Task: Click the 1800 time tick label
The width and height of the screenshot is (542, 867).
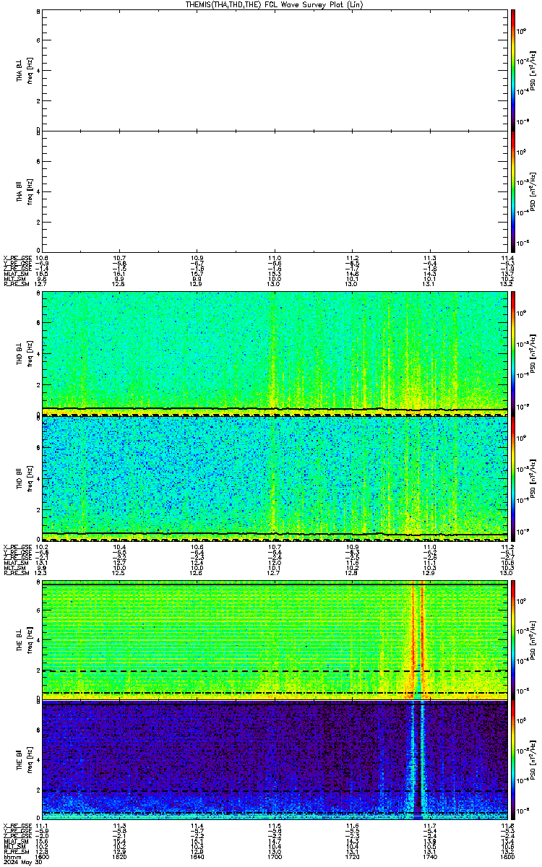Action: pyautogui.click(x=507, y=857)
